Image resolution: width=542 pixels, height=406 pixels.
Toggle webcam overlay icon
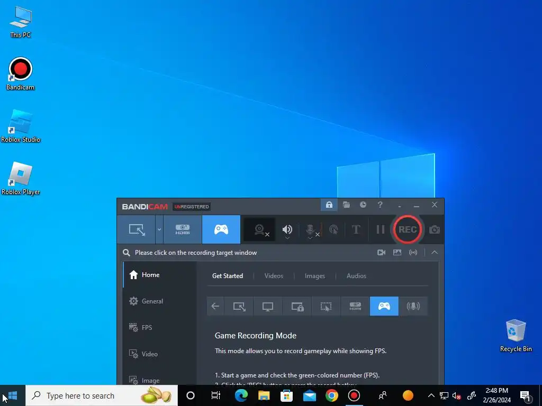259,229
